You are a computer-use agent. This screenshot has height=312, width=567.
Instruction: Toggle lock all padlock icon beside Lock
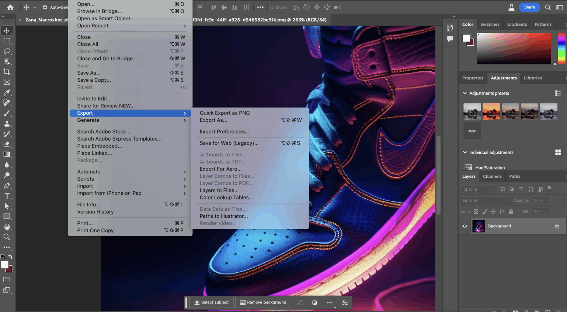pyautogui.click(x=511, y=212)
